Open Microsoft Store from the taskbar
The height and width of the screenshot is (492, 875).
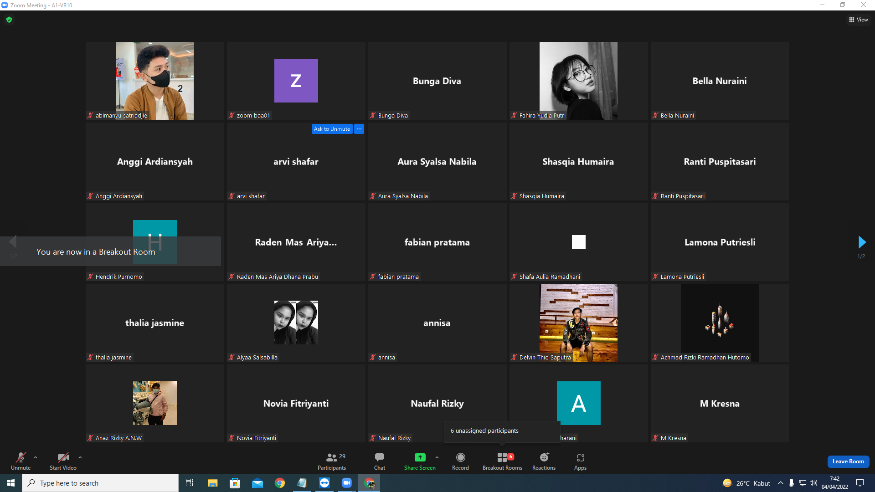coord(235,483)
